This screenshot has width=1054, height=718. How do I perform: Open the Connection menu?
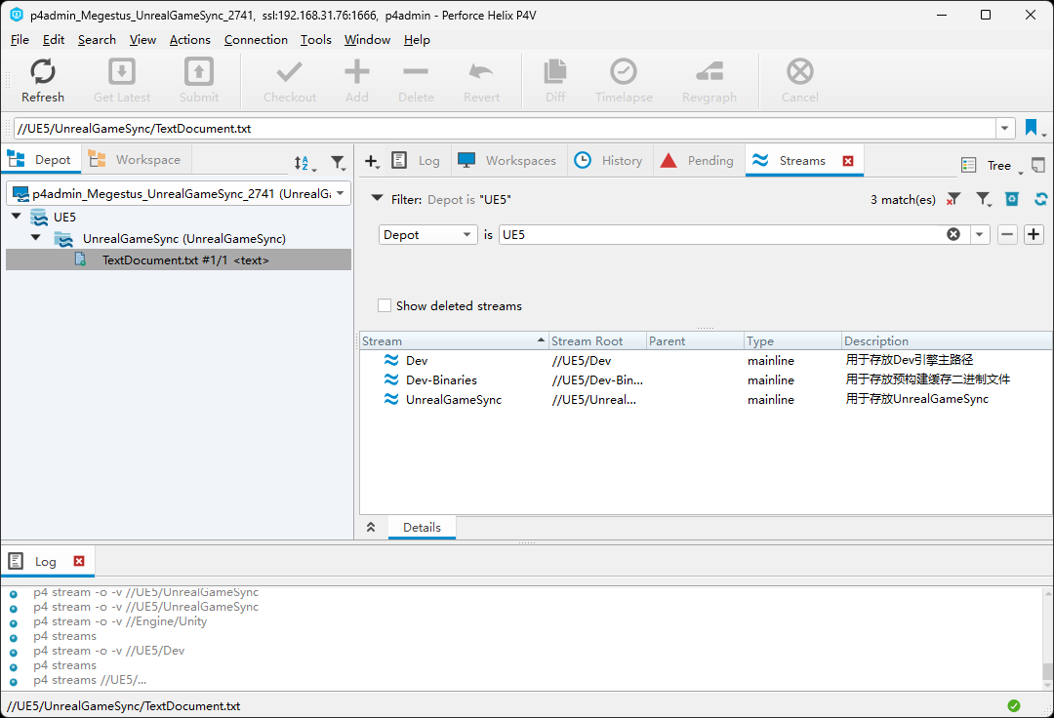pyautogui.click(x=256, y=40)
